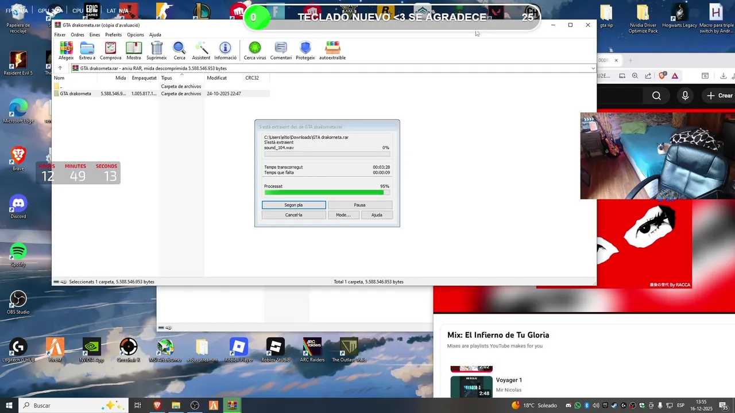Screen dimensions: 735x413
Task: Click the Informació toolbar icon
Action: [225, 51]
